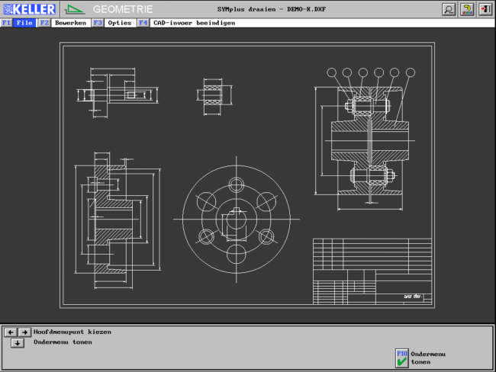496x372 pixels.
Task: Click the exit door icon
Action: click(x=485, y=9)
